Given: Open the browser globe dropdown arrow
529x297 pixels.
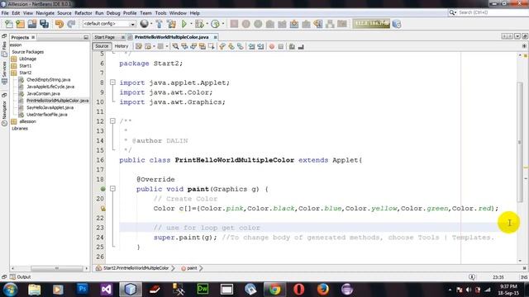Looking at the screenshot, I should (150, 24).
